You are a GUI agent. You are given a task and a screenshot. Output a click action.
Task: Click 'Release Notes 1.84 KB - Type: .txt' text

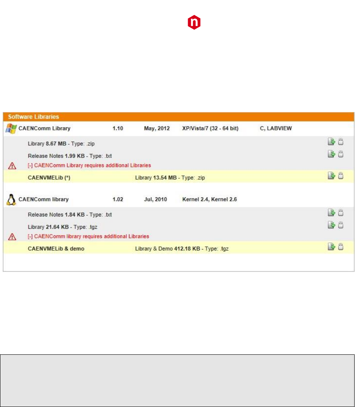pos(70,214)
